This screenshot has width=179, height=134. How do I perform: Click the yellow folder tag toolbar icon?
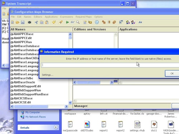click(x=90, y=22)
